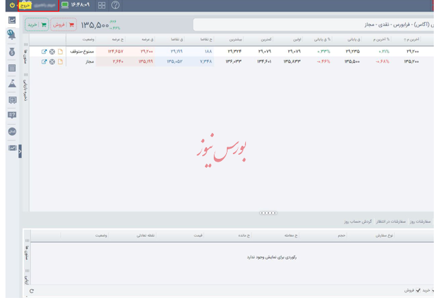Viewport: 442px width, 300px height.
Task: Open the note document icon in ممنوع-متوقف row
Action: point(60,52)
